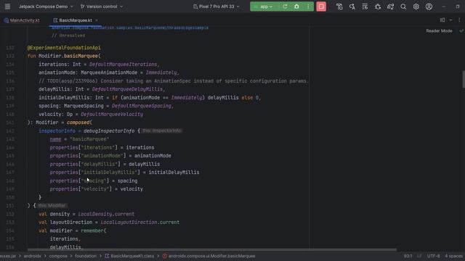Click the BasicMarqueeKt.class breadcrumb

pos(129,256)
